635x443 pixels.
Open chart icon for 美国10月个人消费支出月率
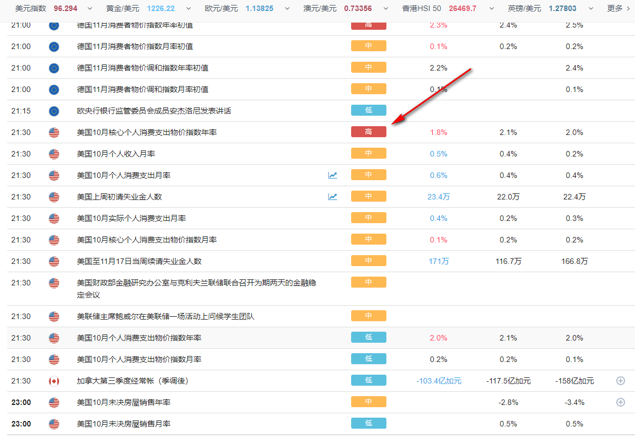(x=332, y=175)
